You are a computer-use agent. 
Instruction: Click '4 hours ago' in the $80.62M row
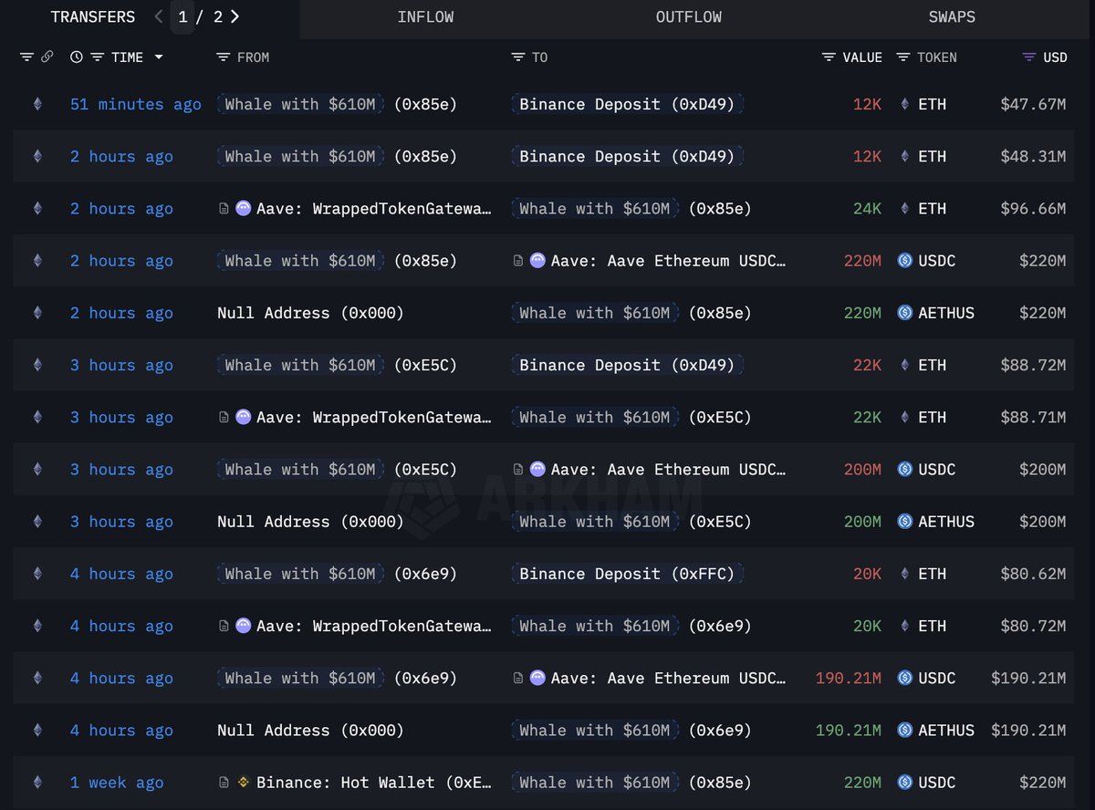point(121,574)
